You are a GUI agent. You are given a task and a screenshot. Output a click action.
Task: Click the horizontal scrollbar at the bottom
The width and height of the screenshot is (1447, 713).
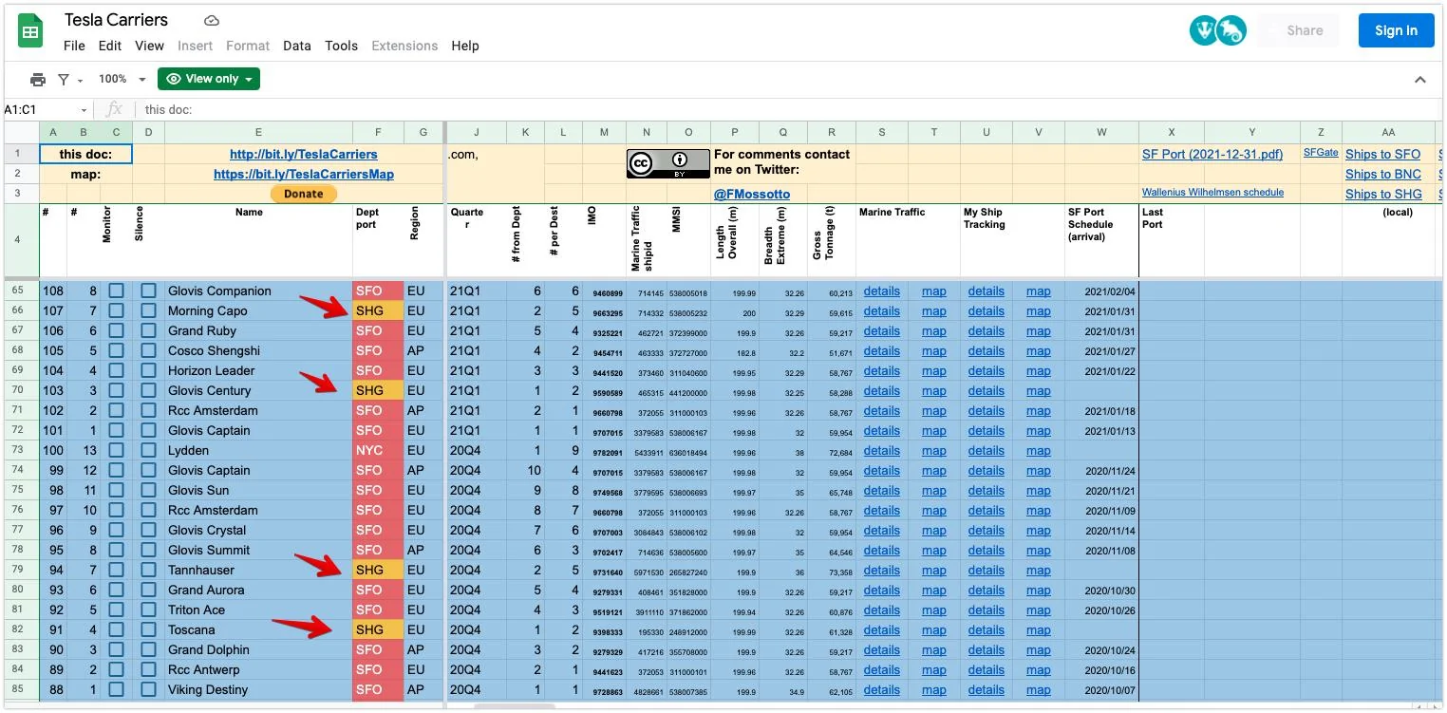pyautogui.click(x=514, y=707)
